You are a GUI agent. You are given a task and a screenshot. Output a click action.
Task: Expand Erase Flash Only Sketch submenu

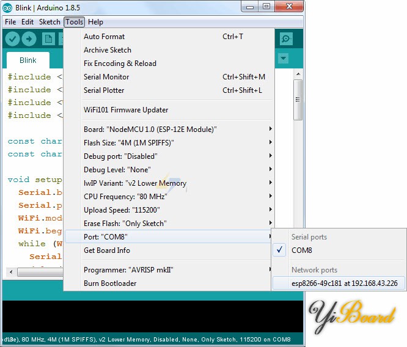(169, 224)
